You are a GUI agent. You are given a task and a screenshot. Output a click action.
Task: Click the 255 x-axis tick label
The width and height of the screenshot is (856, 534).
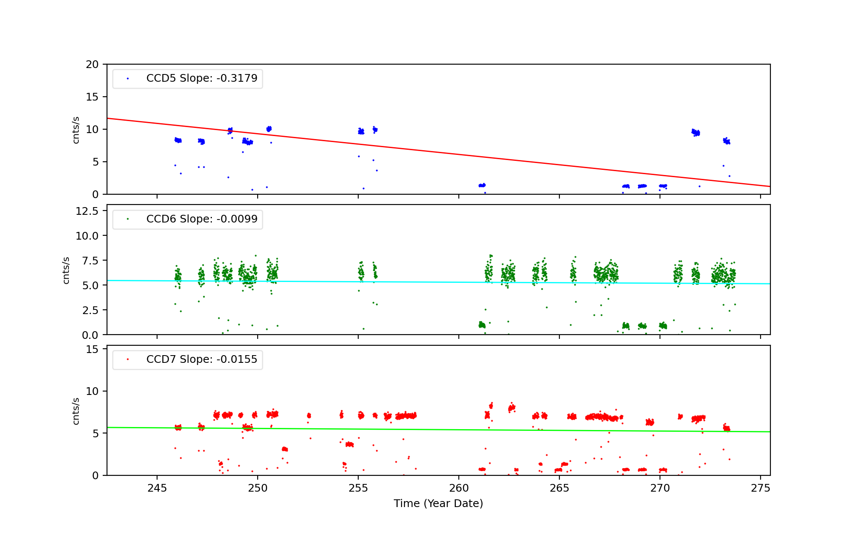click(x=358, y=488)
